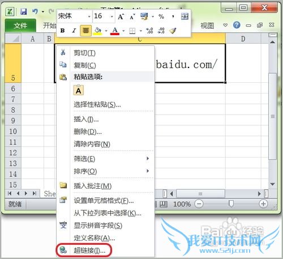
Task: Click the 100% zoom level button
Action: coord(182,204)
